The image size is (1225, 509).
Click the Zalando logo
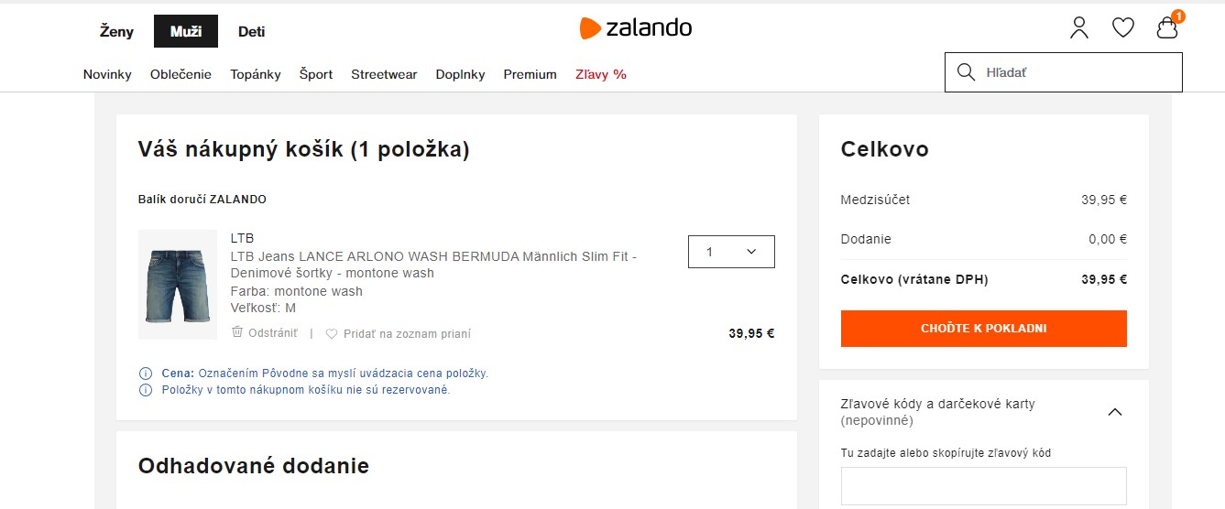pos(636,28)
